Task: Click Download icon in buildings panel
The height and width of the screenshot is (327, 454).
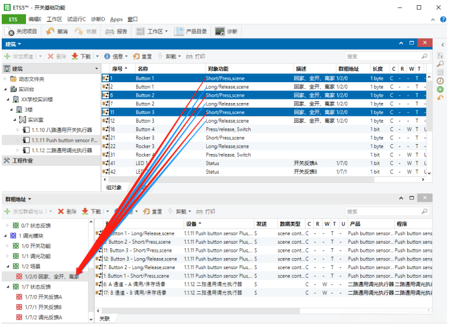Action: click(75, 57)
